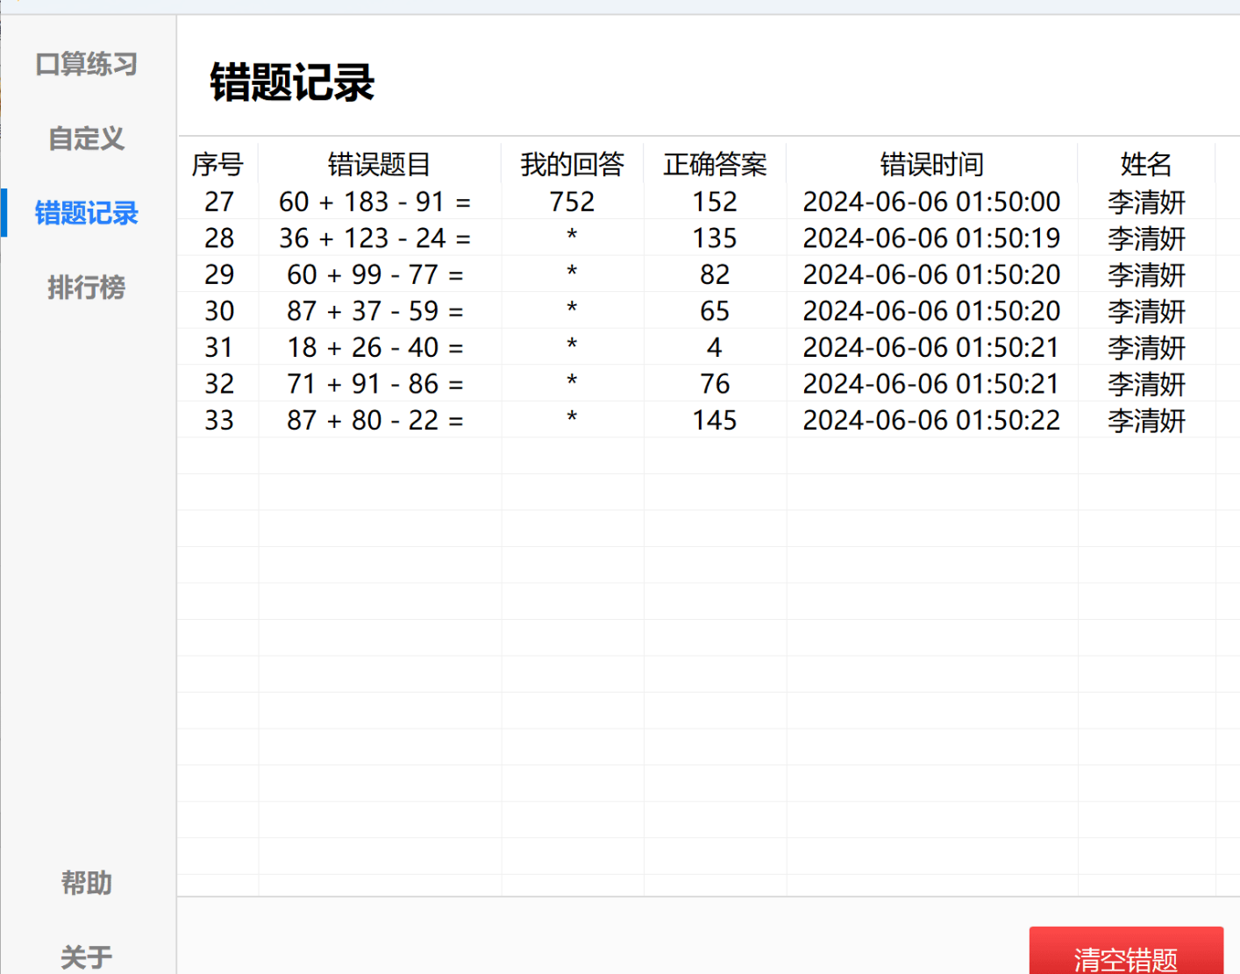Click the 姓名 column header
The height and width of the screenshot is (974, 1240).
1145,164
